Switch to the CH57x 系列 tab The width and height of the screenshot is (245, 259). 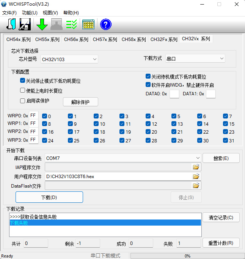click(105, 39)
